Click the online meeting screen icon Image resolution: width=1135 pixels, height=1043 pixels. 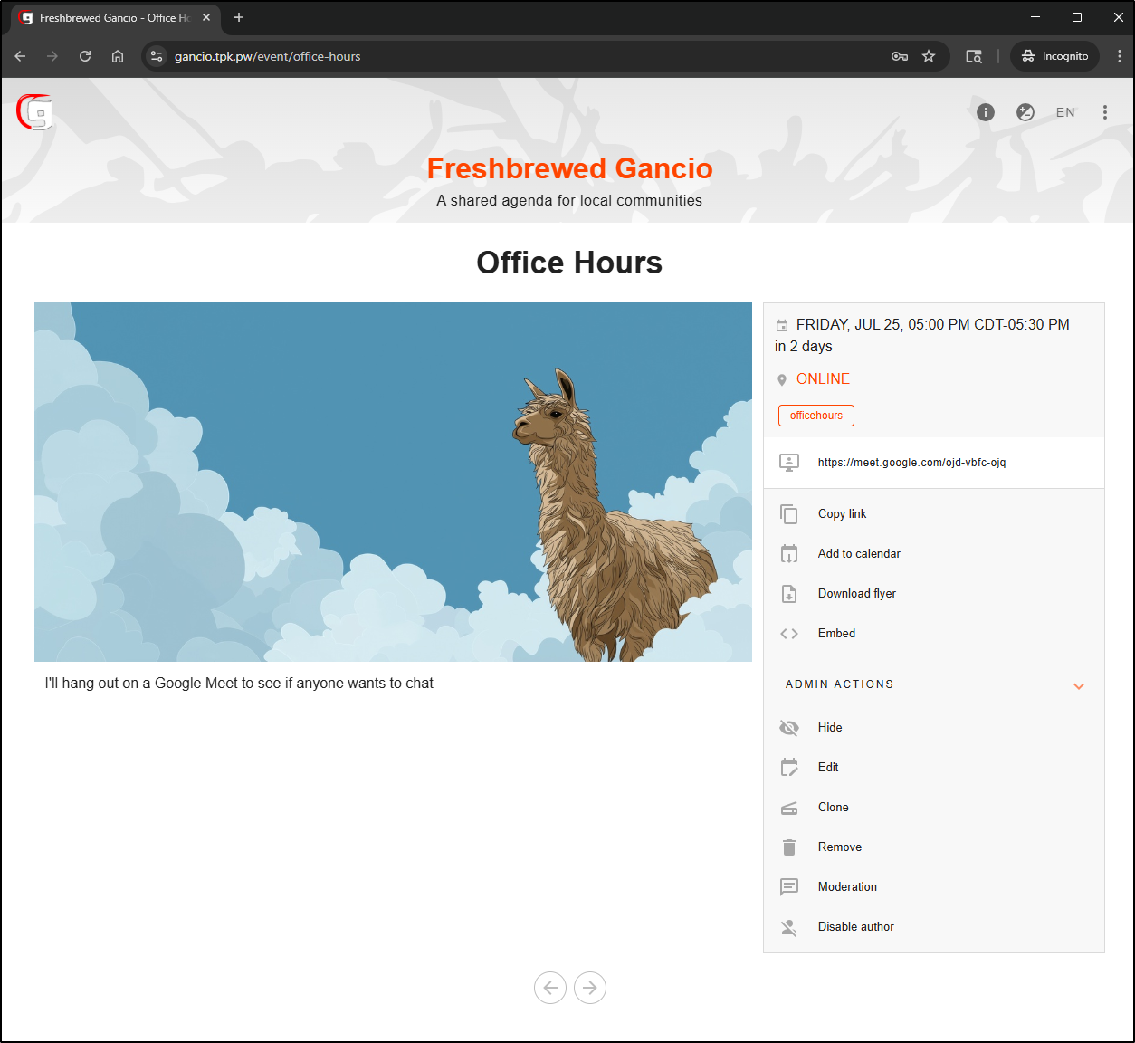pos(789,463)
